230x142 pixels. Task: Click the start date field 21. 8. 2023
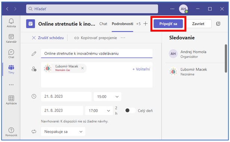click(66, 96)
